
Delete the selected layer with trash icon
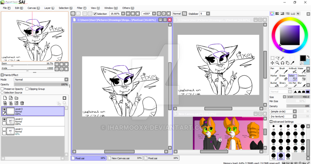22,103
